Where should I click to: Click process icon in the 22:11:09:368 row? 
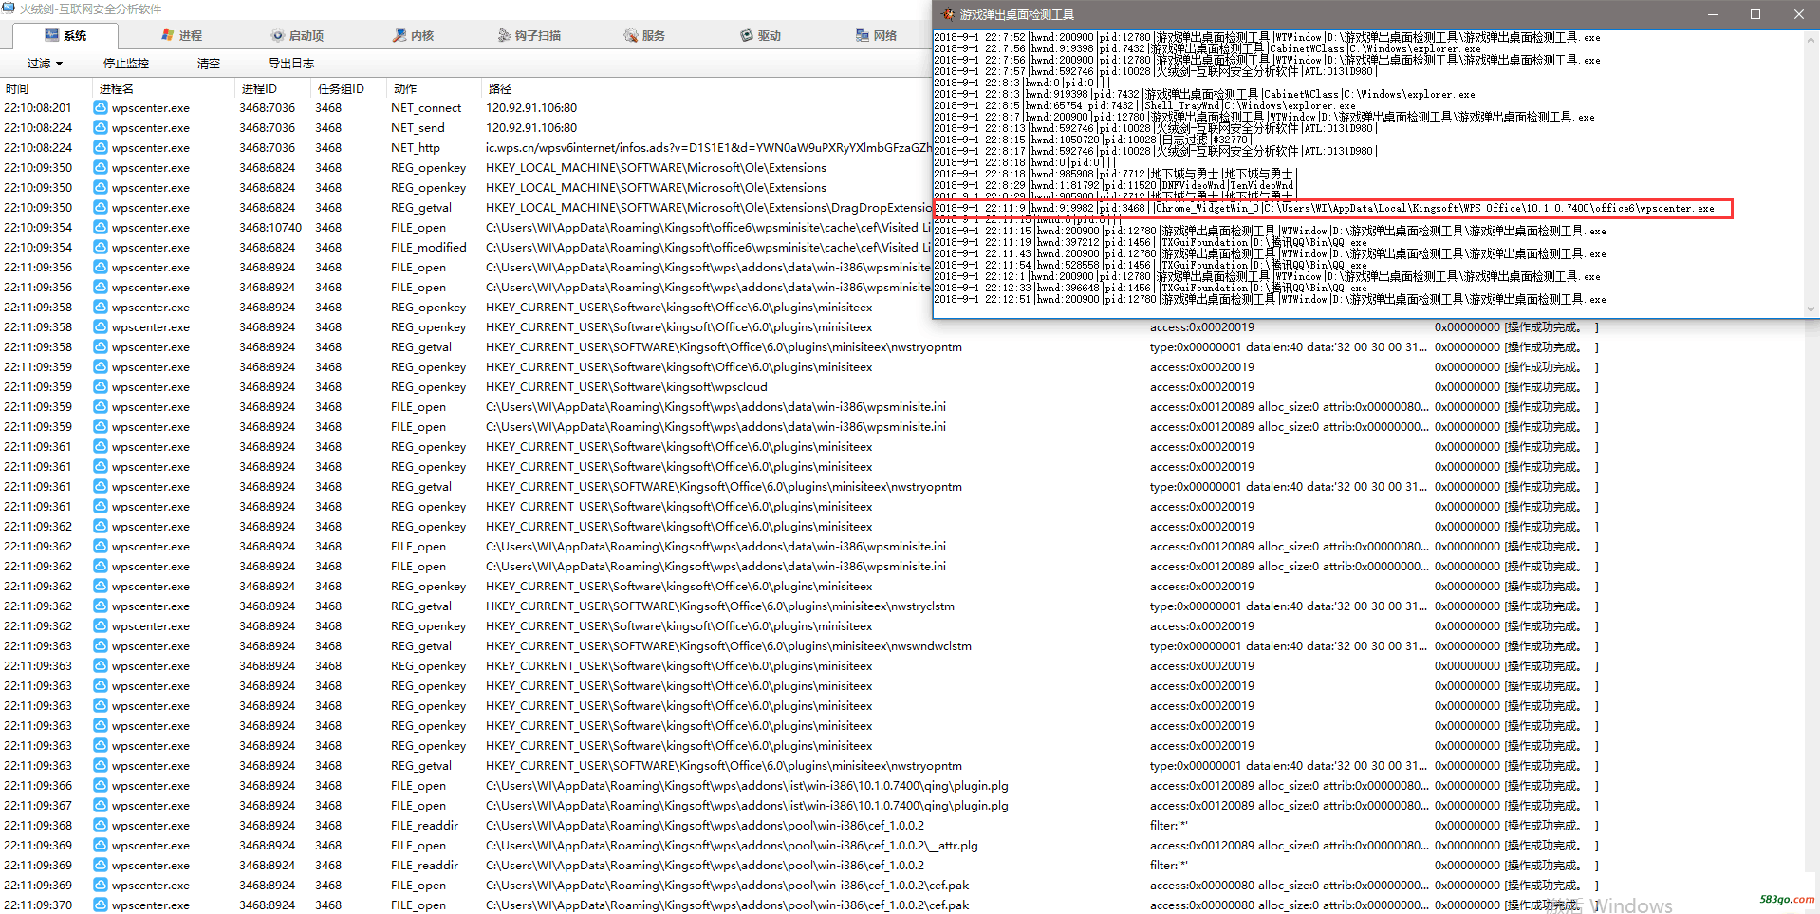pos(101,826)
